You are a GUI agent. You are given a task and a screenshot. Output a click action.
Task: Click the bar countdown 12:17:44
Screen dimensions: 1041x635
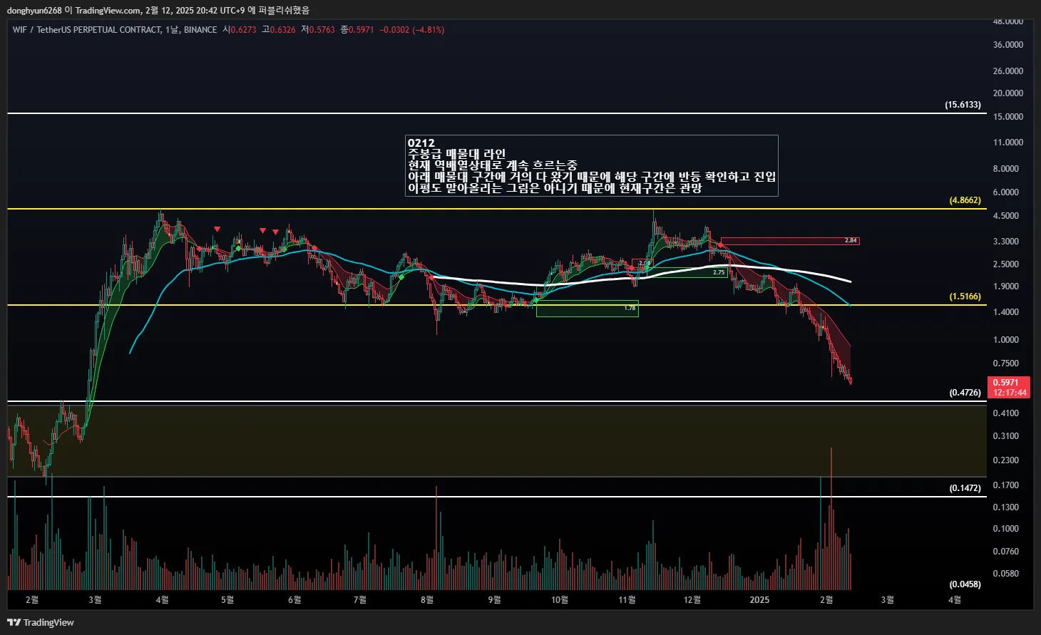tap(1008, 393)
